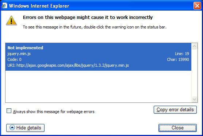Select the Not implemented error entry

pos(98,57)
